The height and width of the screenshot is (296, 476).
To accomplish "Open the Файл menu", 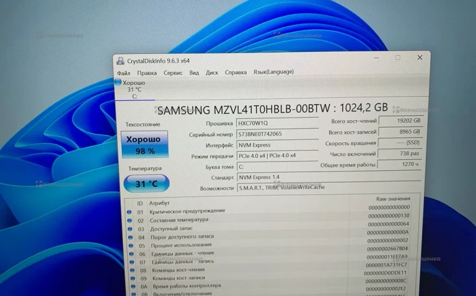I will 123,73.
